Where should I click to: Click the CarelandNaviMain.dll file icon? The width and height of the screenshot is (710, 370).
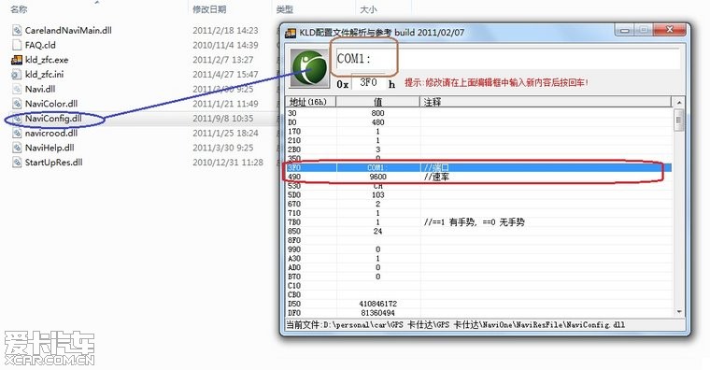[x=17, y=30]
